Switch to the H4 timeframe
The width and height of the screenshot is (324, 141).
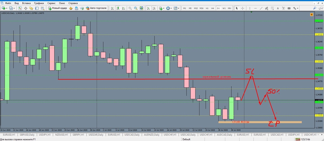click(212, 8)
